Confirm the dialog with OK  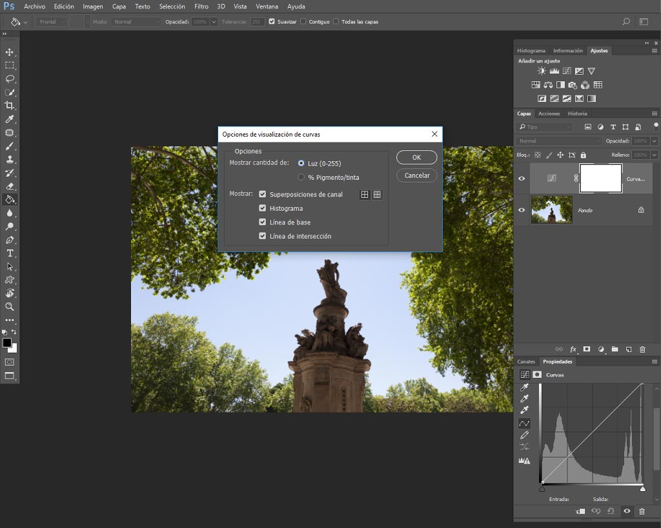pyautogui.click(x=416, y=157)
